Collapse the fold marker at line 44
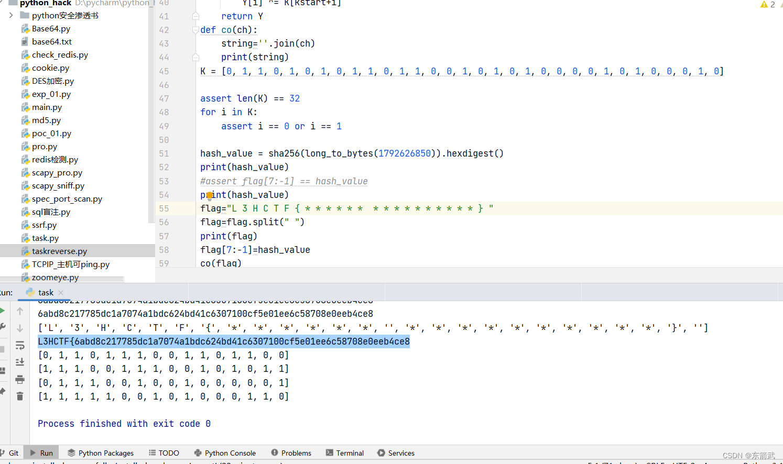 [195, 57]
